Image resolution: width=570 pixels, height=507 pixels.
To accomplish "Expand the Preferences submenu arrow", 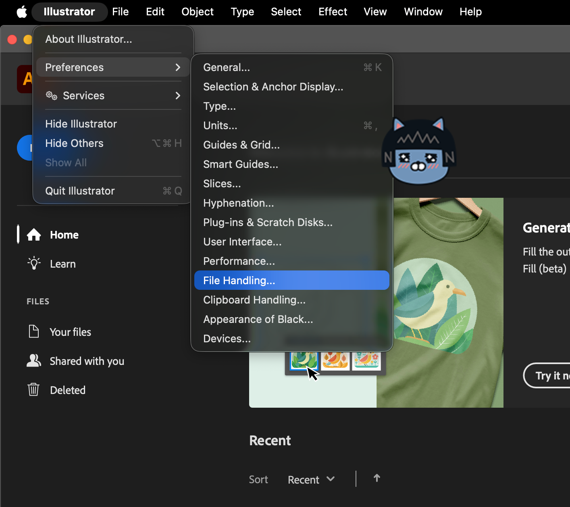I will pos(178,67).
